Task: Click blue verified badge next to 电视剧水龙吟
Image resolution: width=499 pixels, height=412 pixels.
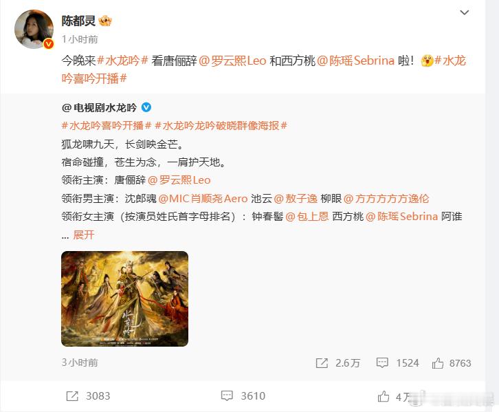Action: 146,107
